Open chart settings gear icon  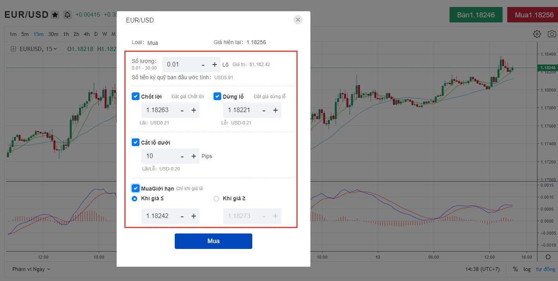tap(537, 34)
